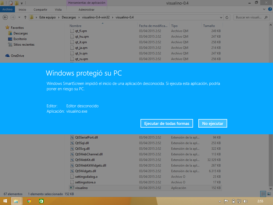Expand the chevron after visualino-0.4-win32 breadcrumb
The image size is (273, 205).
point(113,17)
